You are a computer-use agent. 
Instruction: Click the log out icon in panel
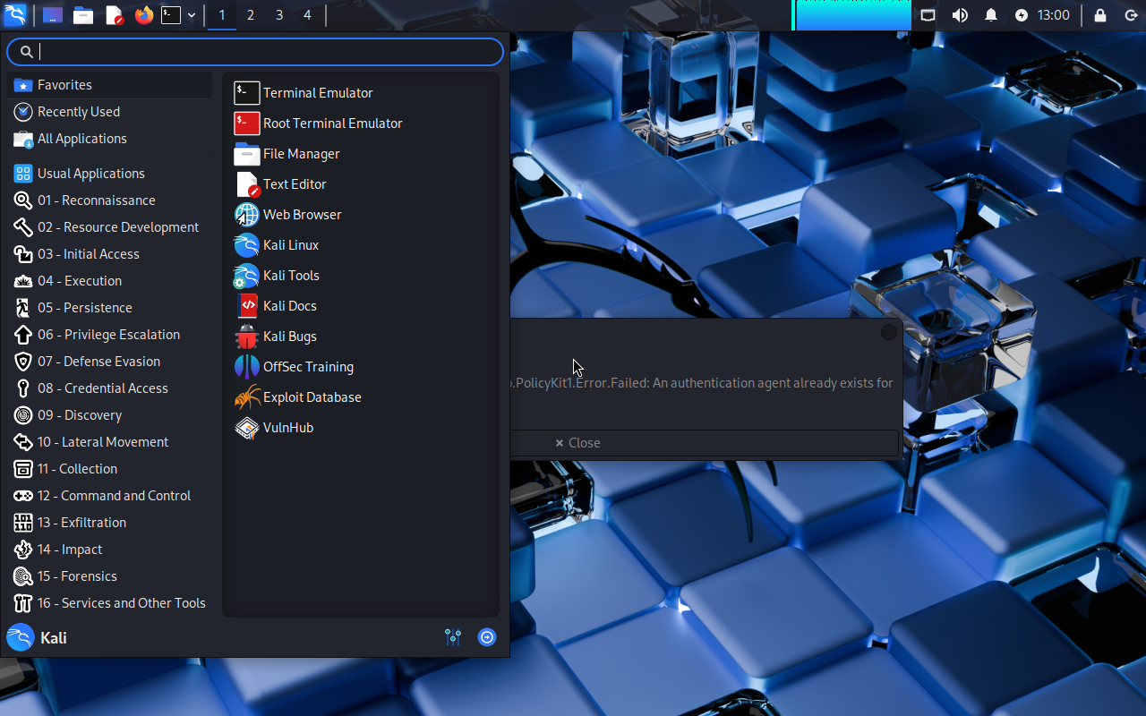[x=1130, y=15]
